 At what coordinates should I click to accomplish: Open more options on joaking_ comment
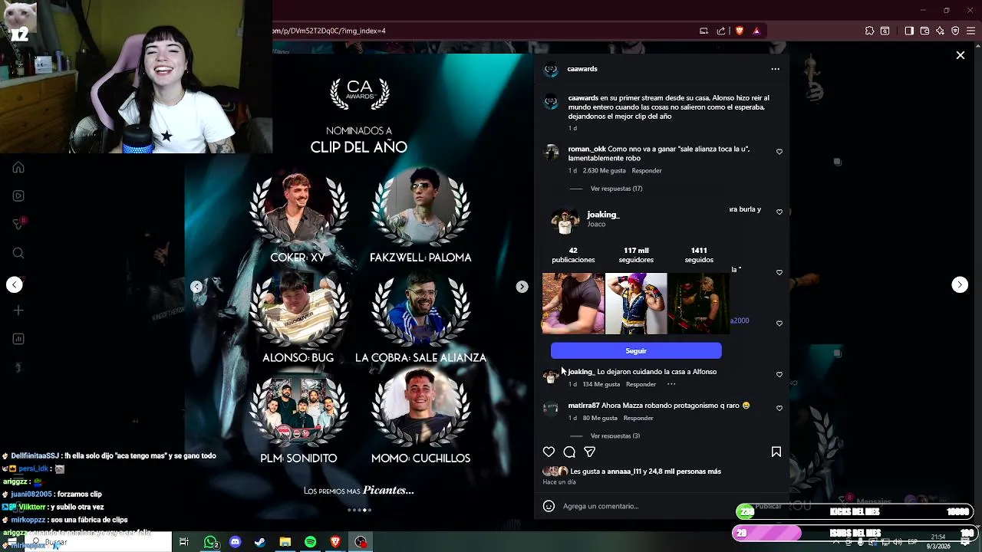671,384
